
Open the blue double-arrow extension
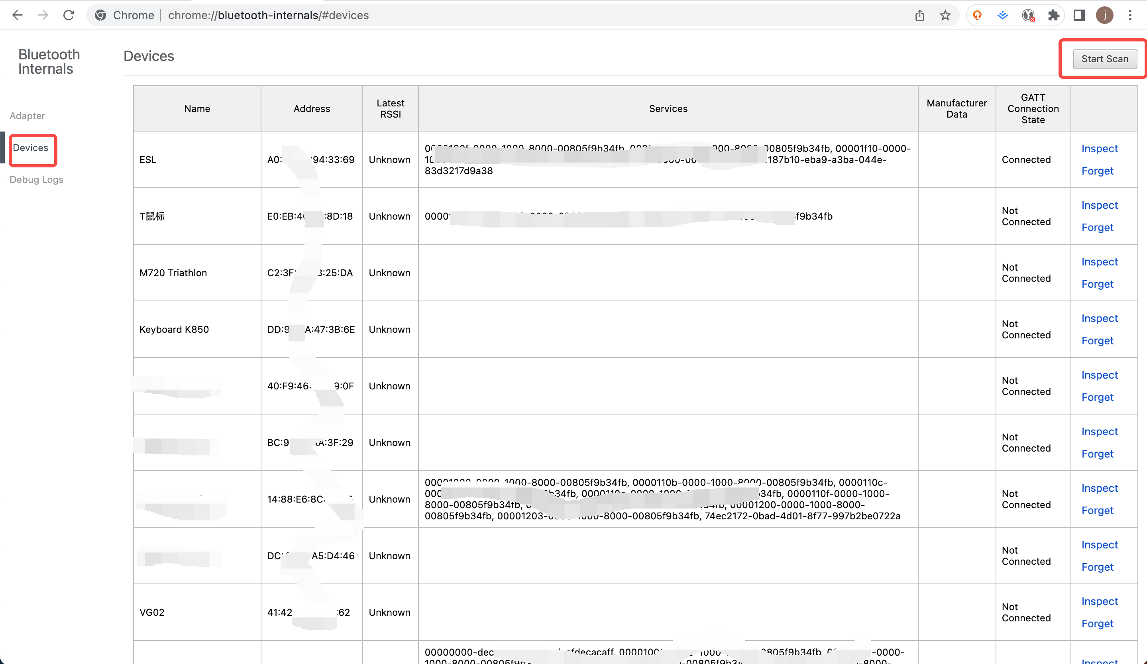1003,15
